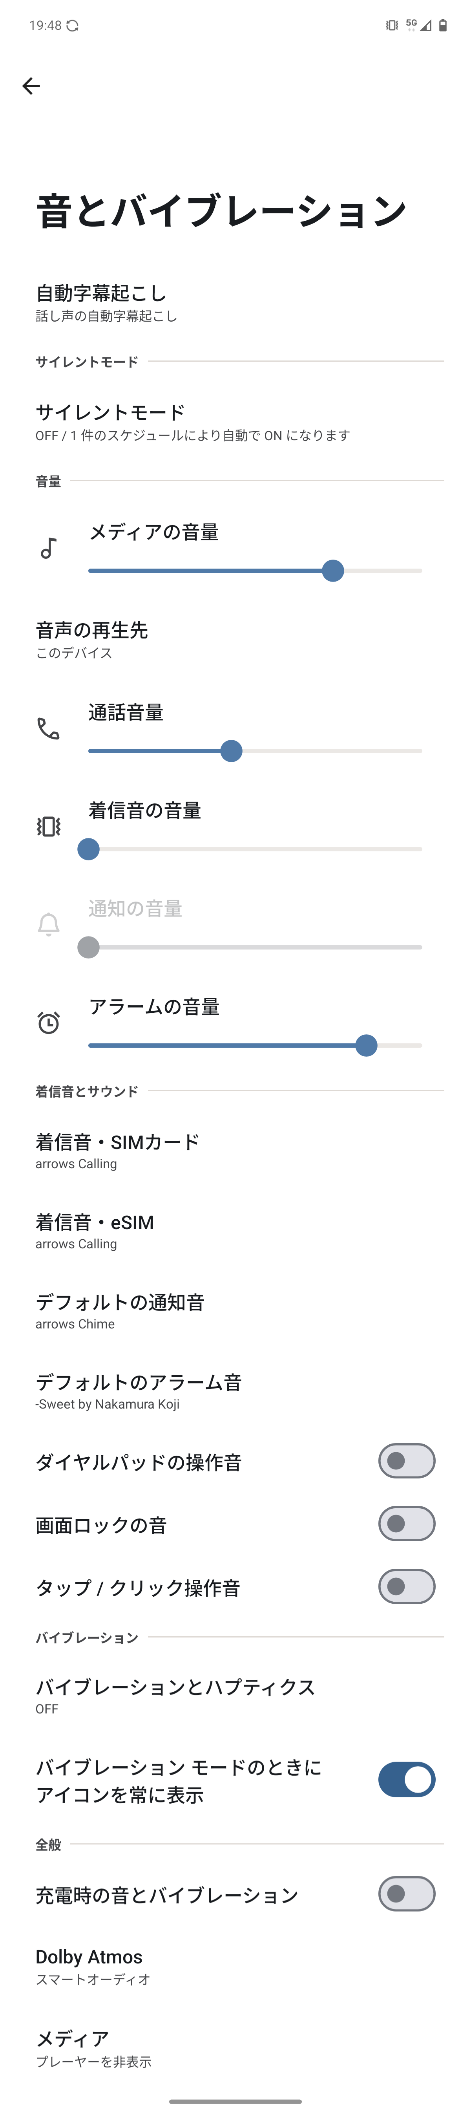
Task: Tap the vibrate mode status bar icon
Action: tap(392, 26)
